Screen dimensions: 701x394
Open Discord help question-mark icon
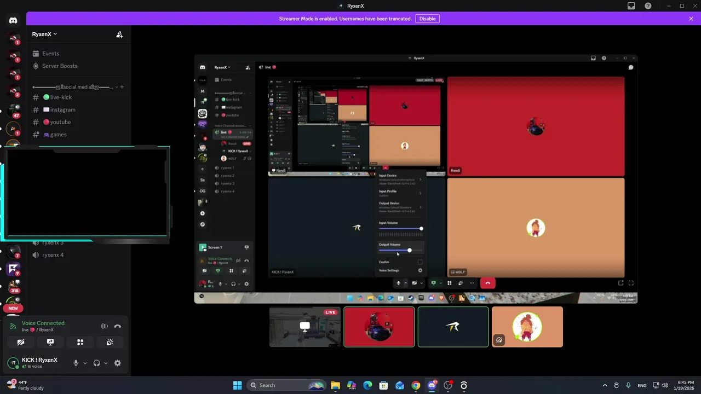coord(648,6)
